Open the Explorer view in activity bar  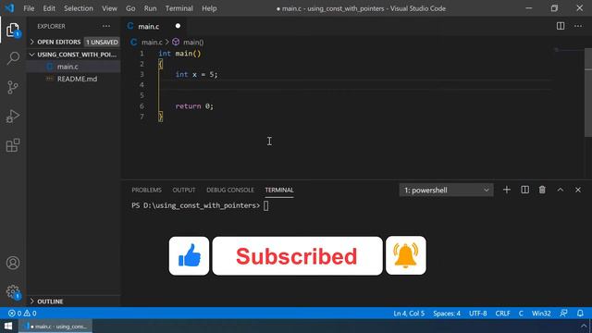(13, 30)
